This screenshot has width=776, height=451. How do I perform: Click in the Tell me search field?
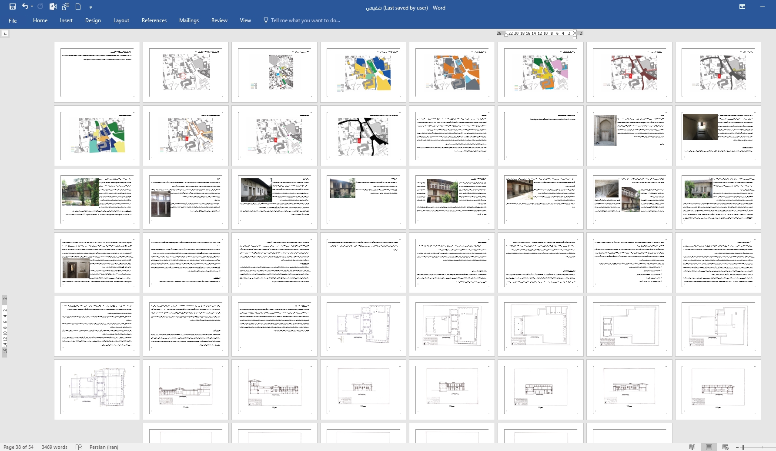pyautogui.click(x=305, y=20)
